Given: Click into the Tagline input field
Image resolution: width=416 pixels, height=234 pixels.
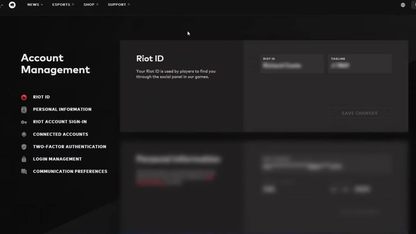Looking at the screenshot, I should pyautogui.click(x=360, y=63).
